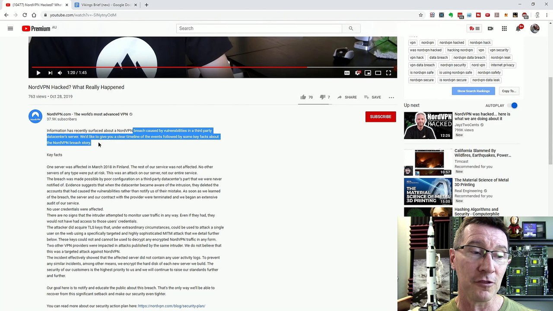
Task: Select the NordVPN Hacked YouTube tab
Action: point(37,5)
